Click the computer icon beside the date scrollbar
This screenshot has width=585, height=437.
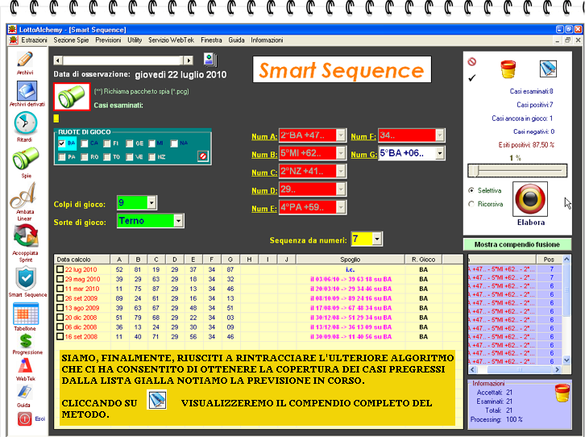tap(210, 60)
